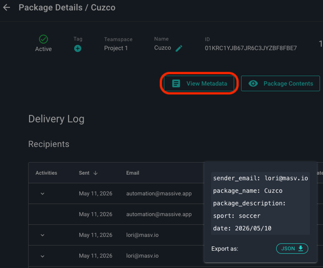The width and height of the screenshot is (323, 268).
Task: Expand last lori@masv.io row activities
Action: point(42,256)
